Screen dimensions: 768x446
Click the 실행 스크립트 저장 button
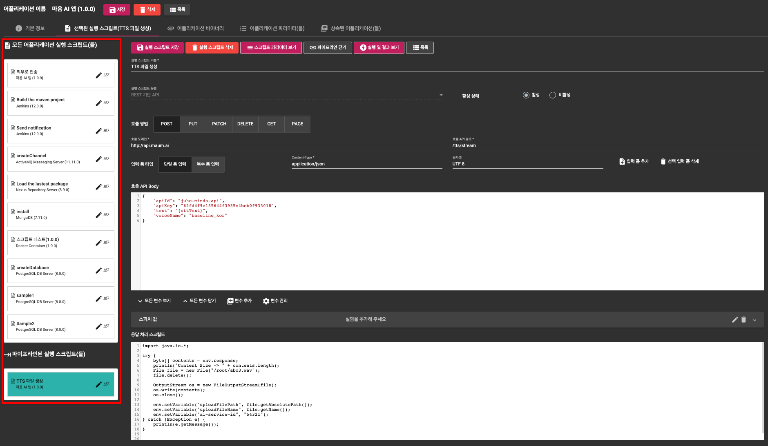tap(158, 48)
